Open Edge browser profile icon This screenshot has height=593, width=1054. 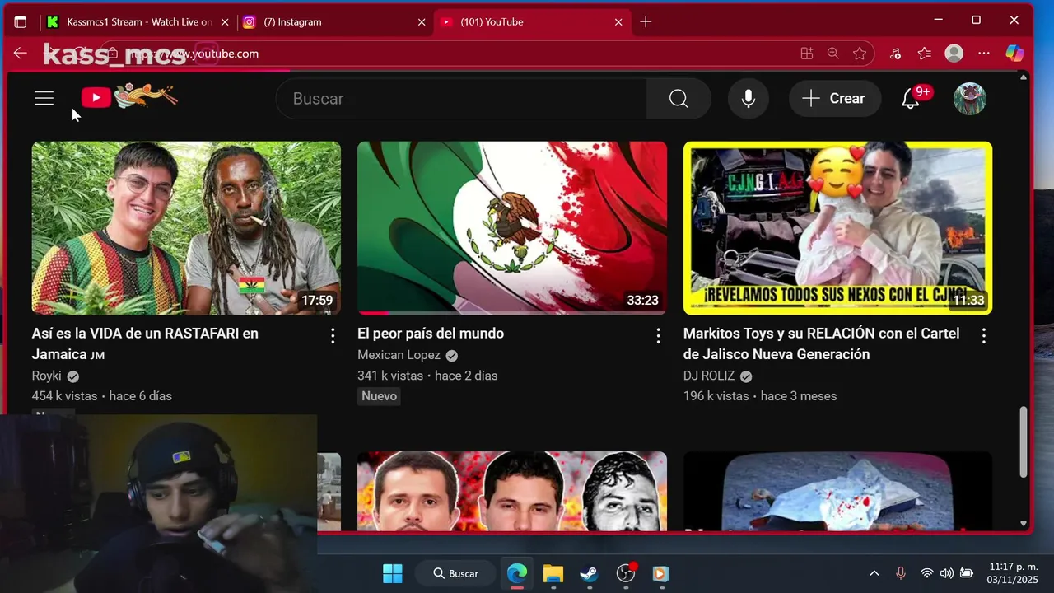[x=954, y=54]
